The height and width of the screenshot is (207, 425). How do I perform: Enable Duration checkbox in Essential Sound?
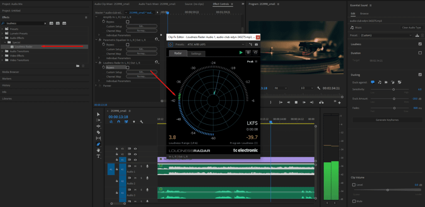click(x=420, y=53)
